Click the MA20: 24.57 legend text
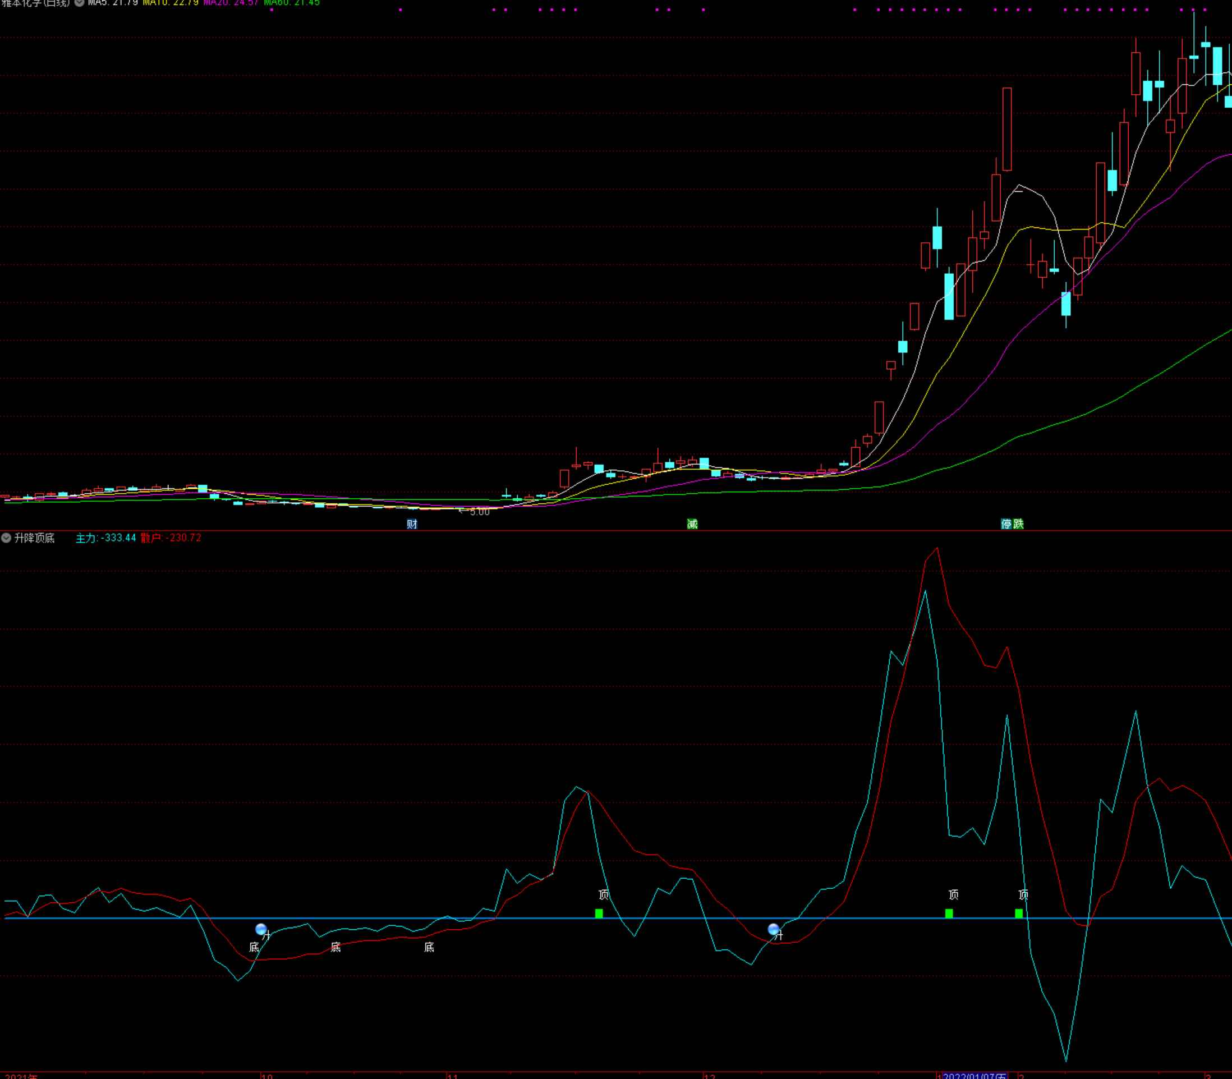This screenshot has height=1079, width=1232. 231,3
